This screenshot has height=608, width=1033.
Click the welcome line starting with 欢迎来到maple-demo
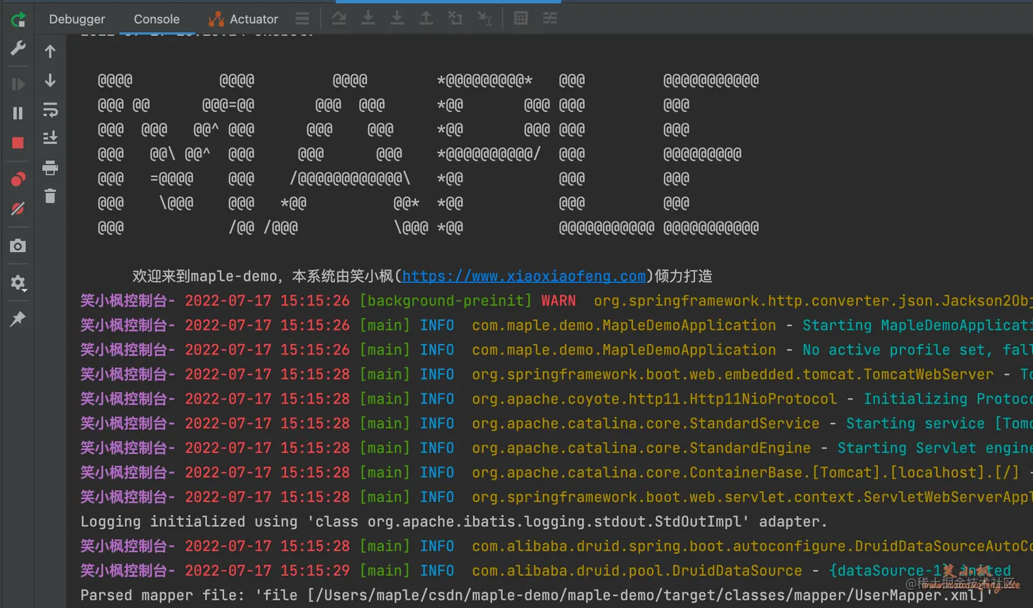pyautogui.click(x=422, y=276)
